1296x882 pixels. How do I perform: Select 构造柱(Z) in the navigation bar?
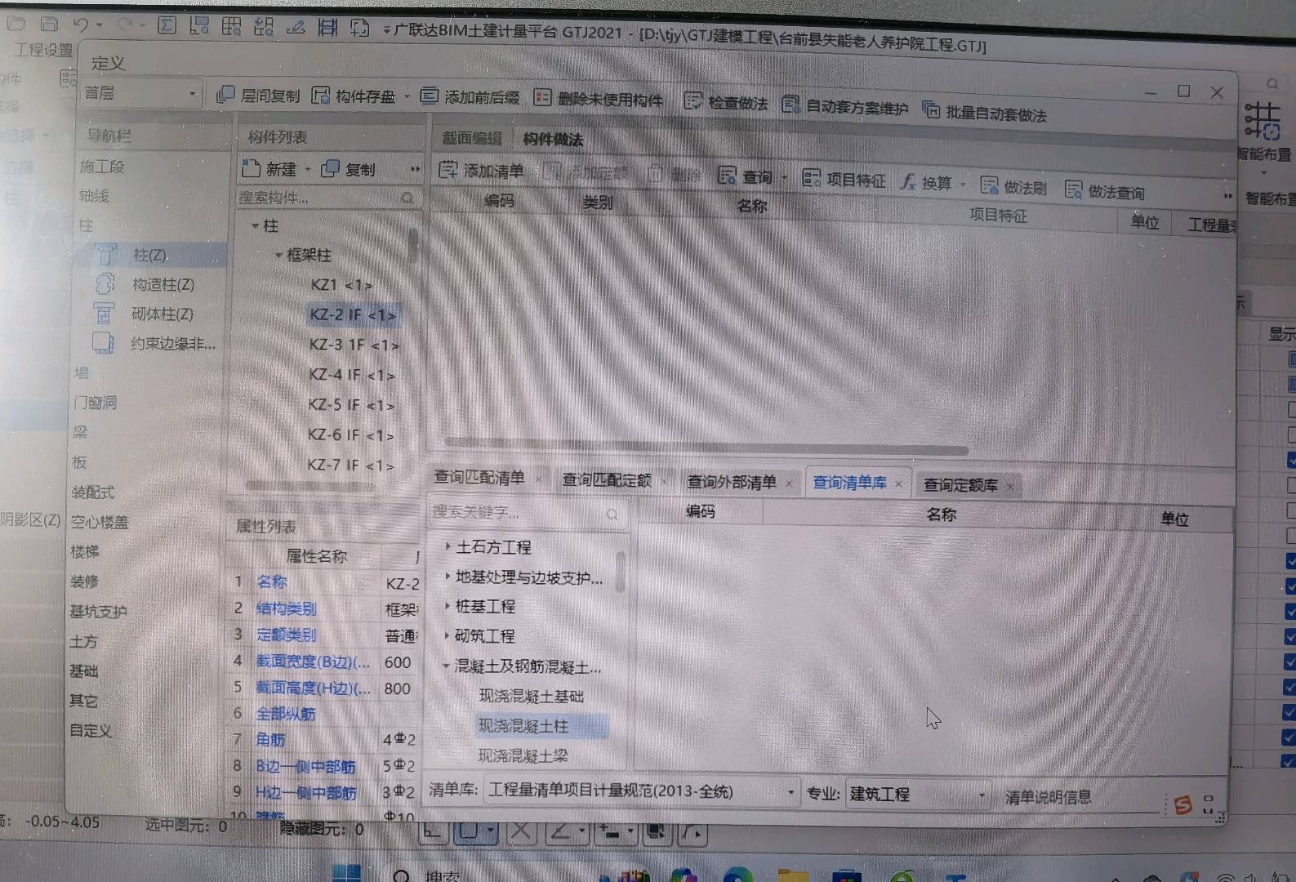pos(163,284)
